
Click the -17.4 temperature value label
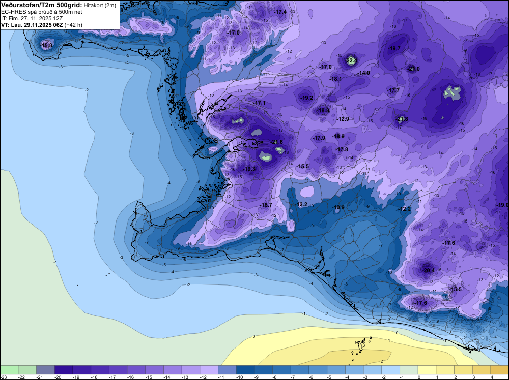coord(280,12)
